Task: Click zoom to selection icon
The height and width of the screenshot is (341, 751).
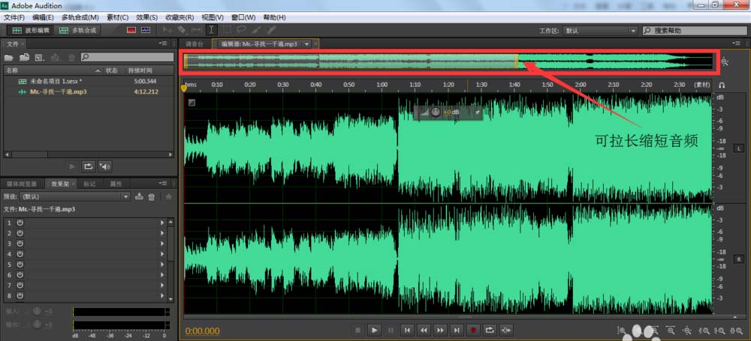Action: (736, 330)
